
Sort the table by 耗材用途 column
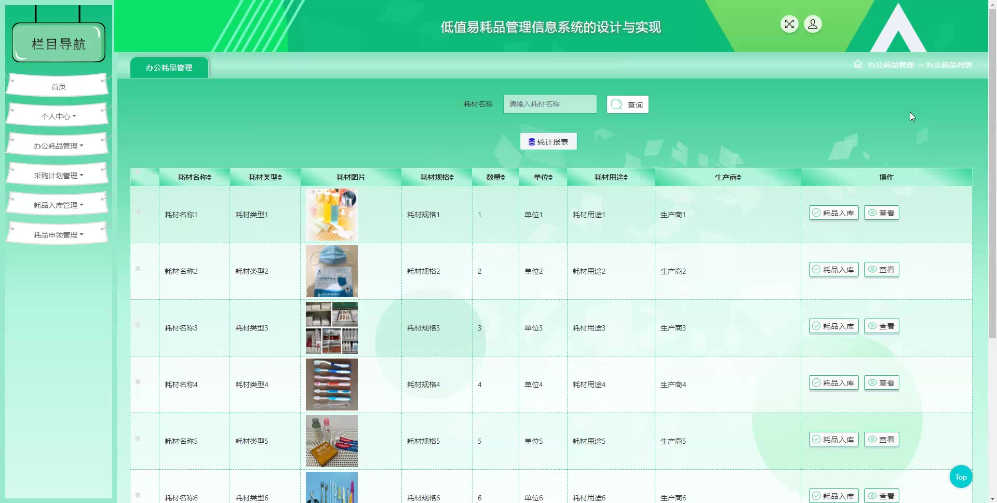click(x=611, y=177)
